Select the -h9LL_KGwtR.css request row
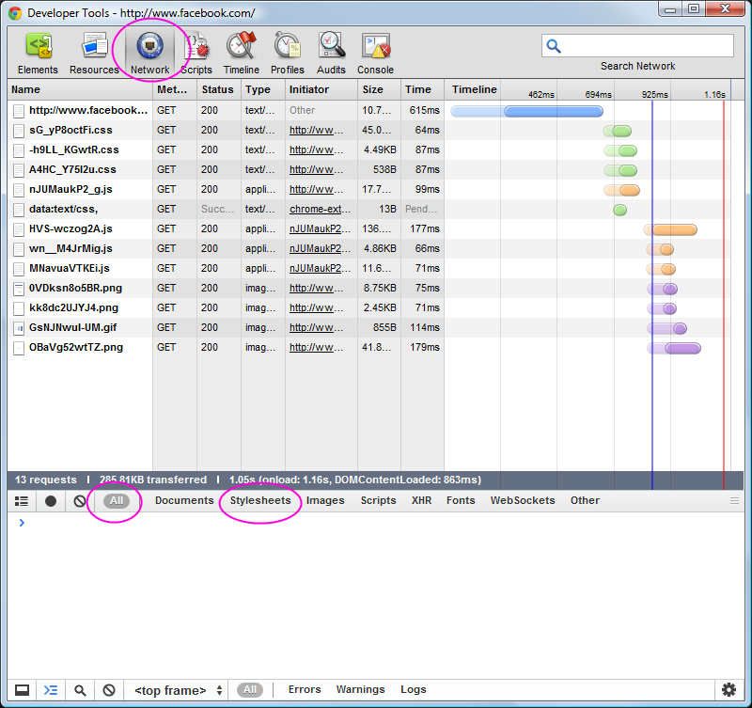The width and height of the screenshot is (752, 708). [x=368, y=150]
